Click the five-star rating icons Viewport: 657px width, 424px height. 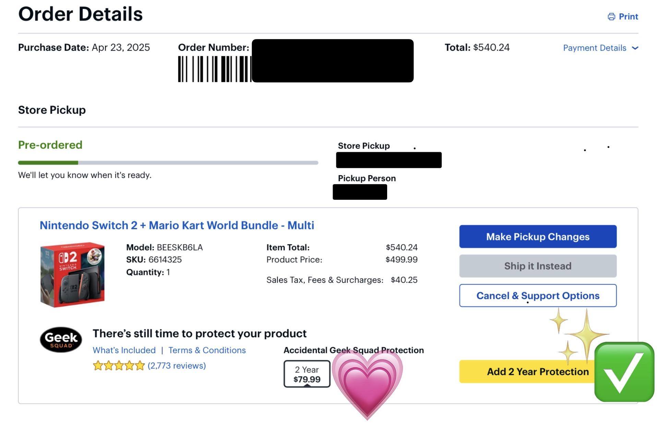coord(119,366)
